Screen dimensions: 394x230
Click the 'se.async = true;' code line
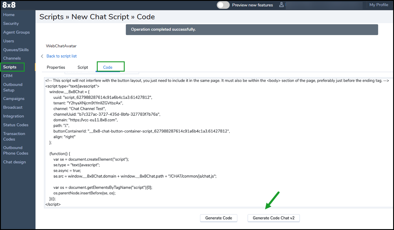67,170
